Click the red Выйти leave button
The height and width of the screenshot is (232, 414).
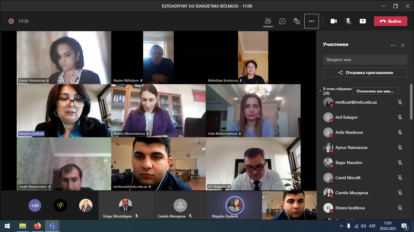coord(390,21)
